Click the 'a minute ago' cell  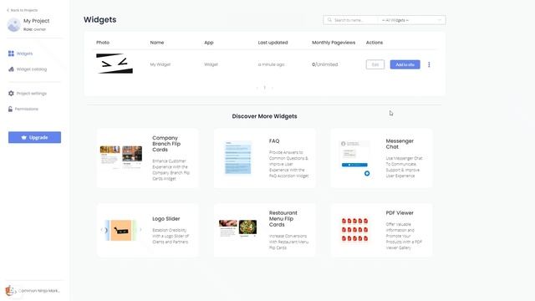tap(271, 64)
